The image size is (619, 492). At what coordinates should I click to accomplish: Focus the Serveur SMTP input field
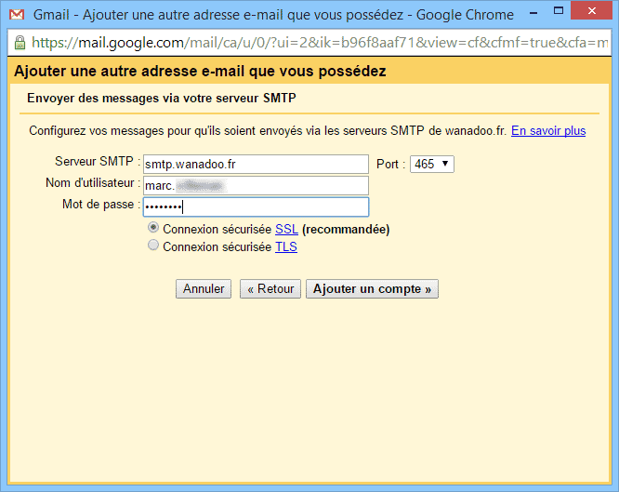pyautogui.click(x=256, y=164)
